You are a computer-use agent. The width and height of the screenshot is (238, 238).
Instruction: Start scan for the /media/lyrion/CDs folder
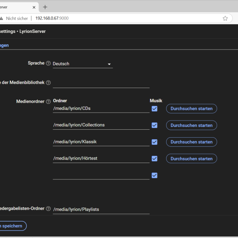click(192, 109)
